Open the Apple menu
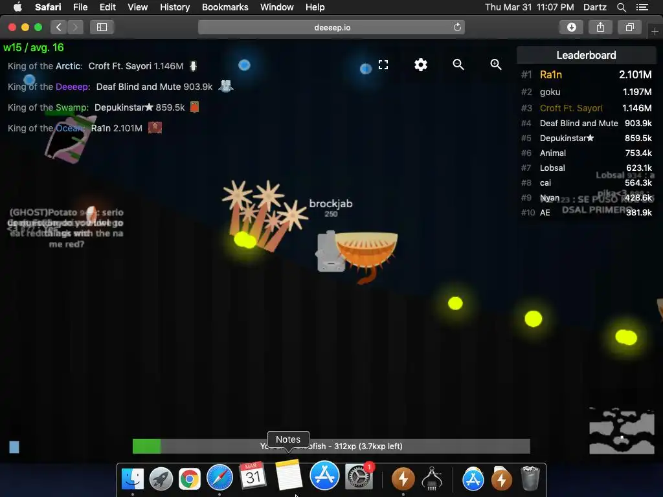 17,7
